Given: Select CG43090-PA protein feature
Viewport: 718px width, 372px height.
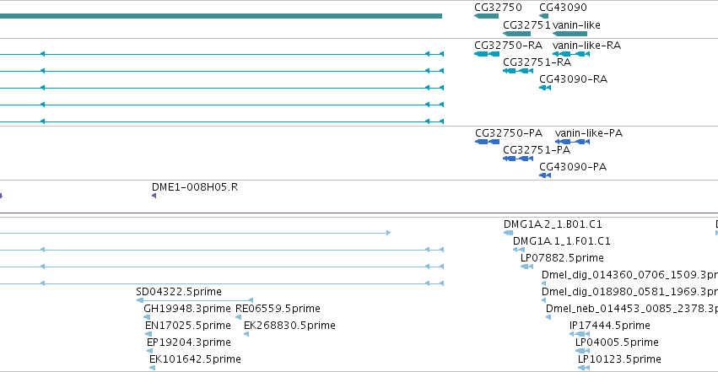Looking at the screenshot, I should (545, 175).
